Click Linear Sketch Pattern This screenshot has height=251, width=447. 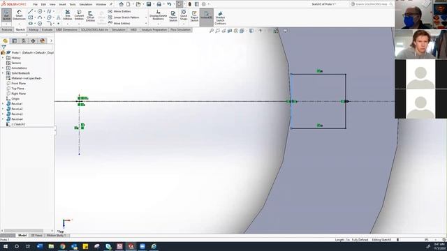pos(124,17)
